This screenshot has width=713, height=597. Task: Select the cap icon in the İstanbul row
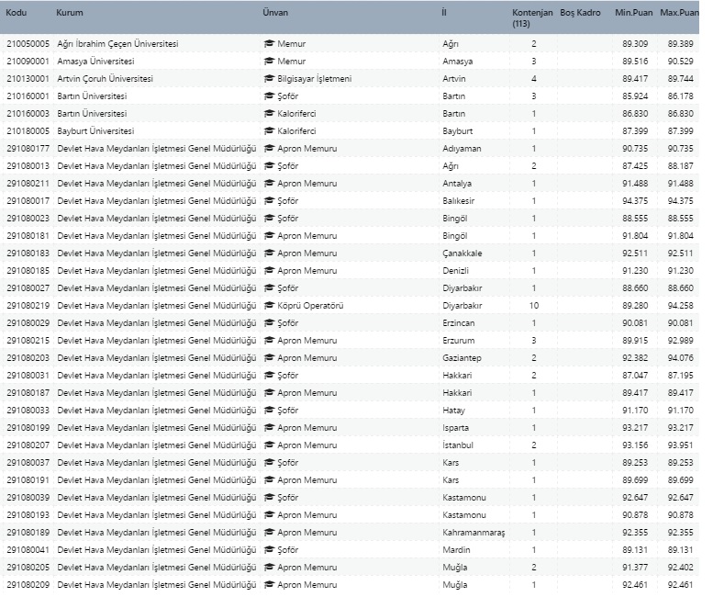pyautogui.click(x=269, y=445)
